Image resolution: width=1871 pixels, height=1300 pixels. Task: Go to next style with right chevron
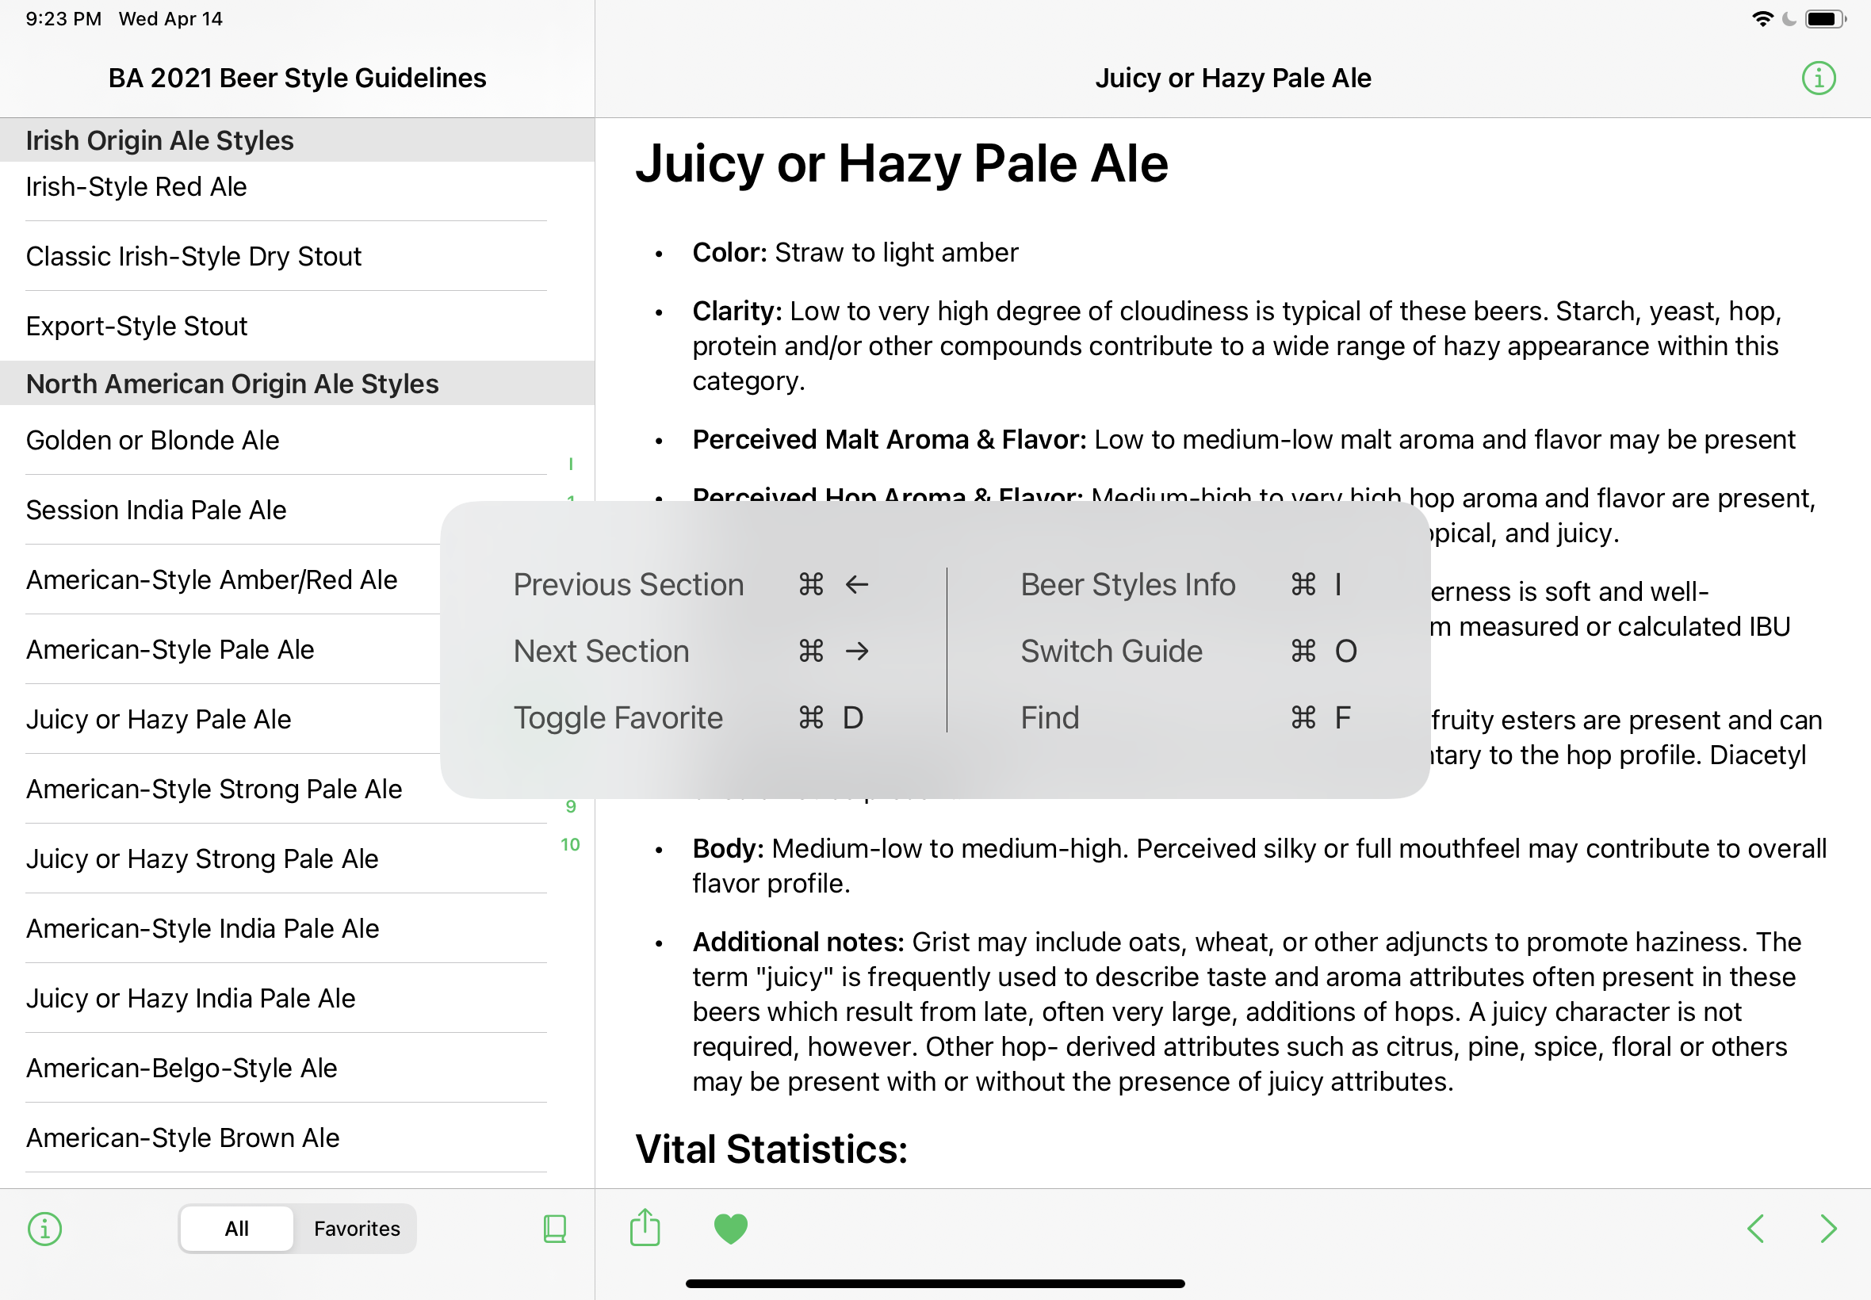pyautogui.click(x=1829, y=1229)
